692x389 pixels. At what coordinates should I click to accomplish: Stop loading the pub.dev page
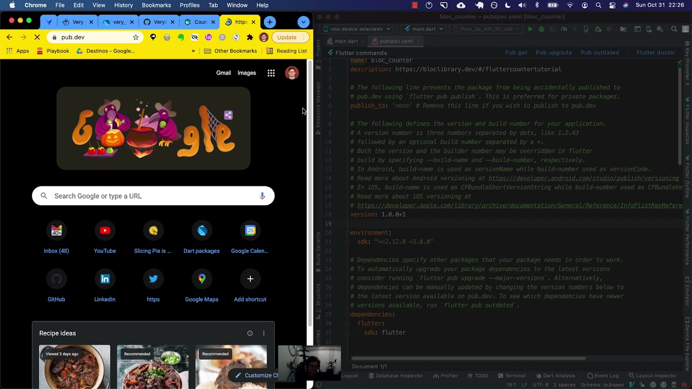click(37, 37)
